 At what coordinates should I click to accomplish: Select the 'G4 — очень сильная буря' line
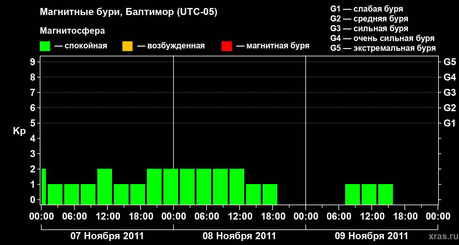[x=382, y=38]
